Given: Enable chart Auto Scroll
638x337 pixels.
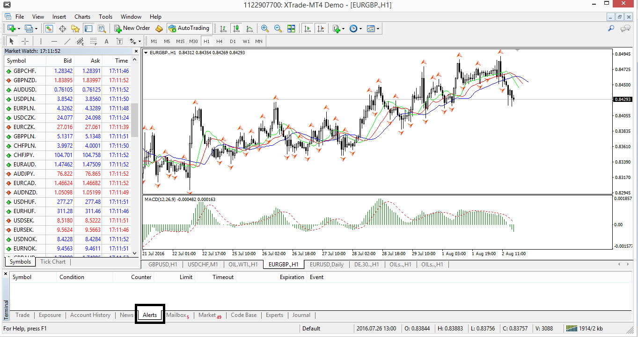Looking at the screenshot, I should [307, 29].
